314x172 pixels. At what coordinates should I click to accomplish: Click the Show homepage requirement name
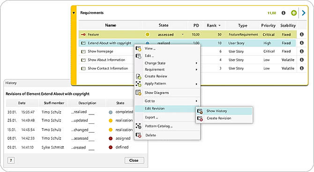coord(100,51)
